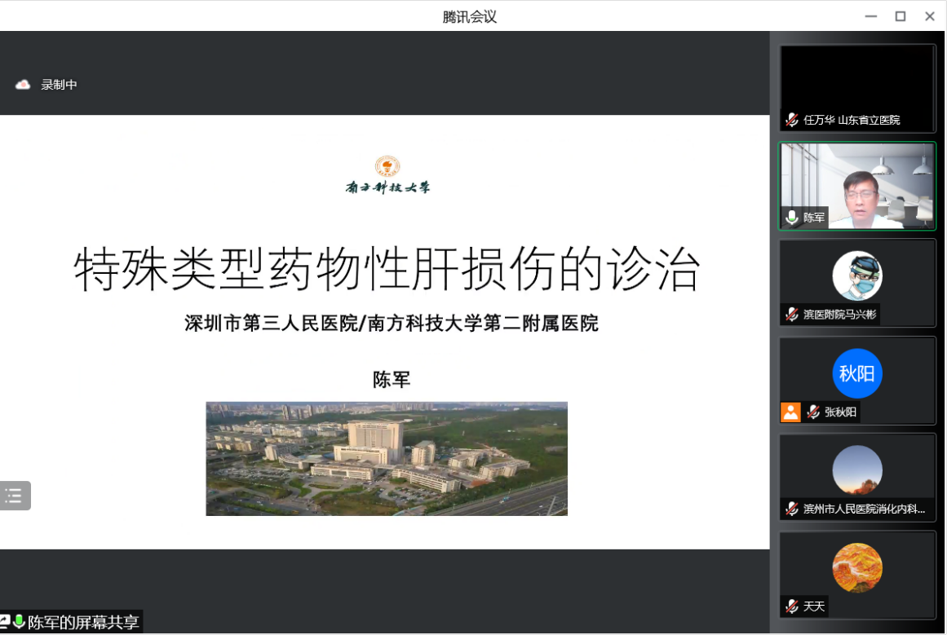Click muted mic icon for 天天
The height and width of the screenshot is (635, 947).
791,606
